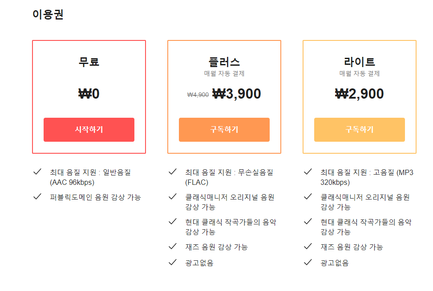Click checkmark beside 일반음질 (AAC 96kbps)
Screen dimensions: 433x291
pyautogui.click(x=37, y=171)
